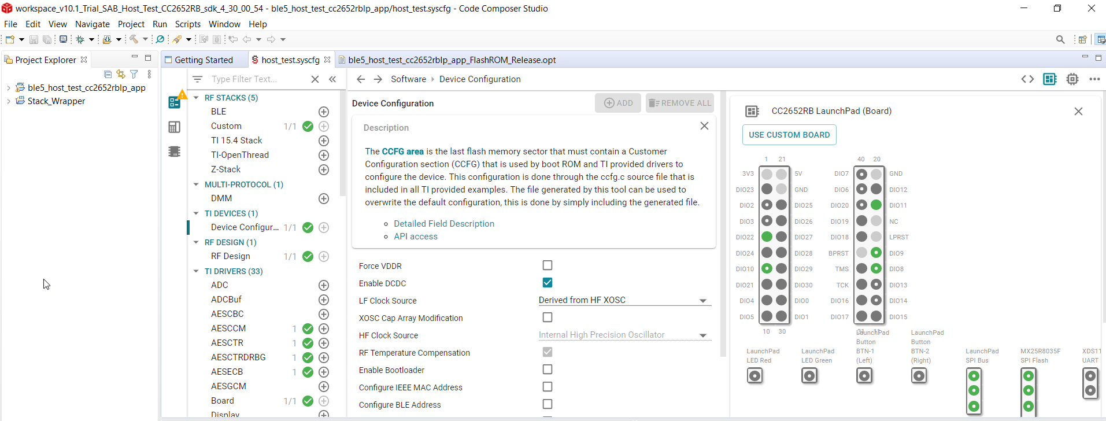The width and height of the screenshot is (1106, 421).
Task: Click the Build hammer icon
Action: pos(134,39)
